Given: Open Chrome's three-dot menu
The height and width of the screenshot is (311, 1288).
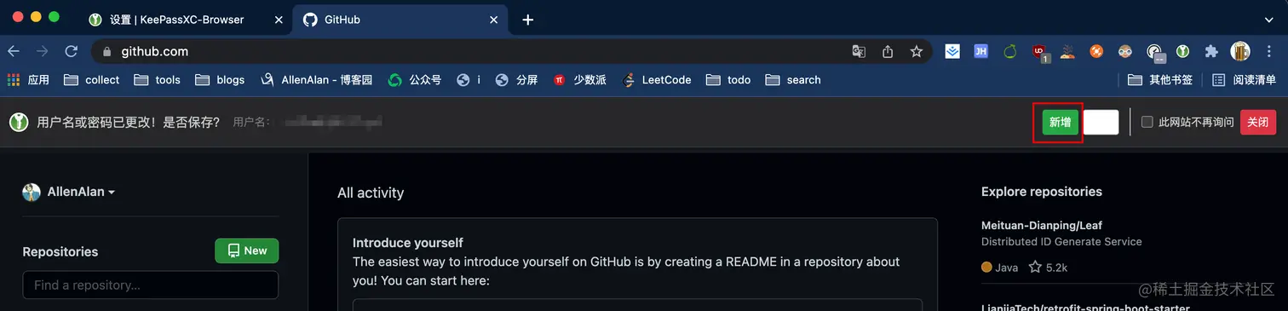Looking at the screenshot, I should point(1270,51).
